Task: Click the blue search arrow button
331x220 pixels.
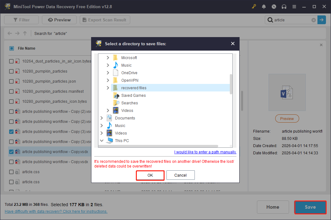Action: pos(321,19)
